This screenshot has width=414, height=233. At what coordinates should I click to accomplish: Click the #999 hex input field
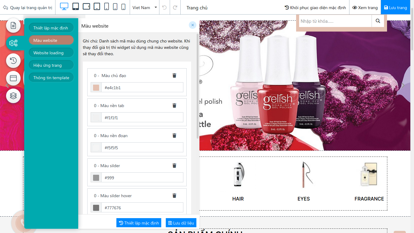tap(142, 177)
